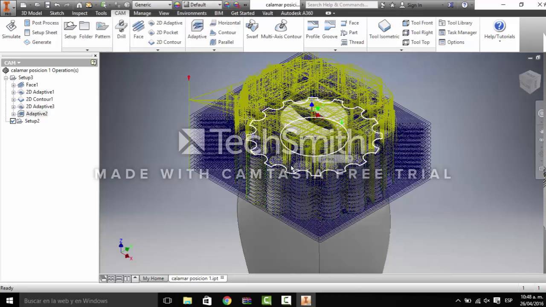Viewport: 546px width, 307px height.
Task: Open Google Chrome from the taskbar
Action: click(x=227, y=301)
